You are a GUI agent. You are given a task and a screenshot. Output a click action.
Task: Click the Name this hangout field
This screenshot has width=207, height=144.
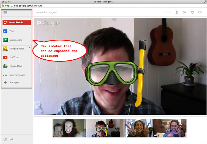(48, 12)
